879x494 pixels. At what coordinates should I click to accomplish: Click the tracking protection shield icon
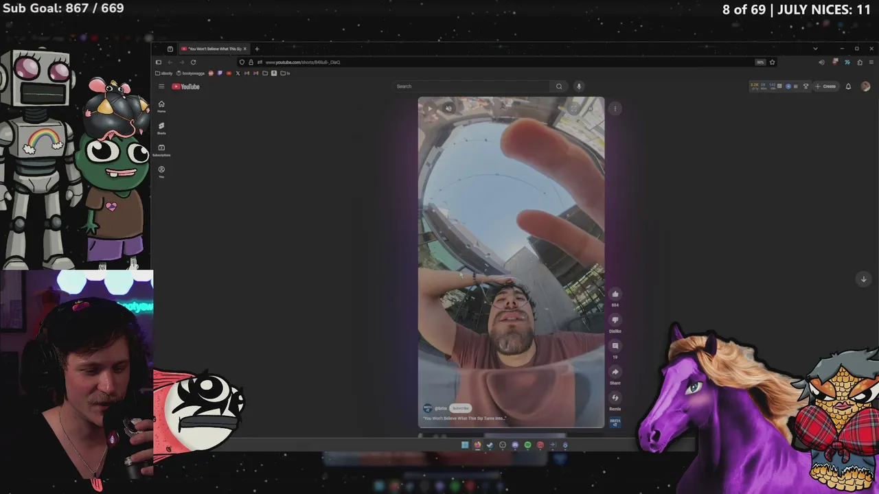(x=242, y=62)
